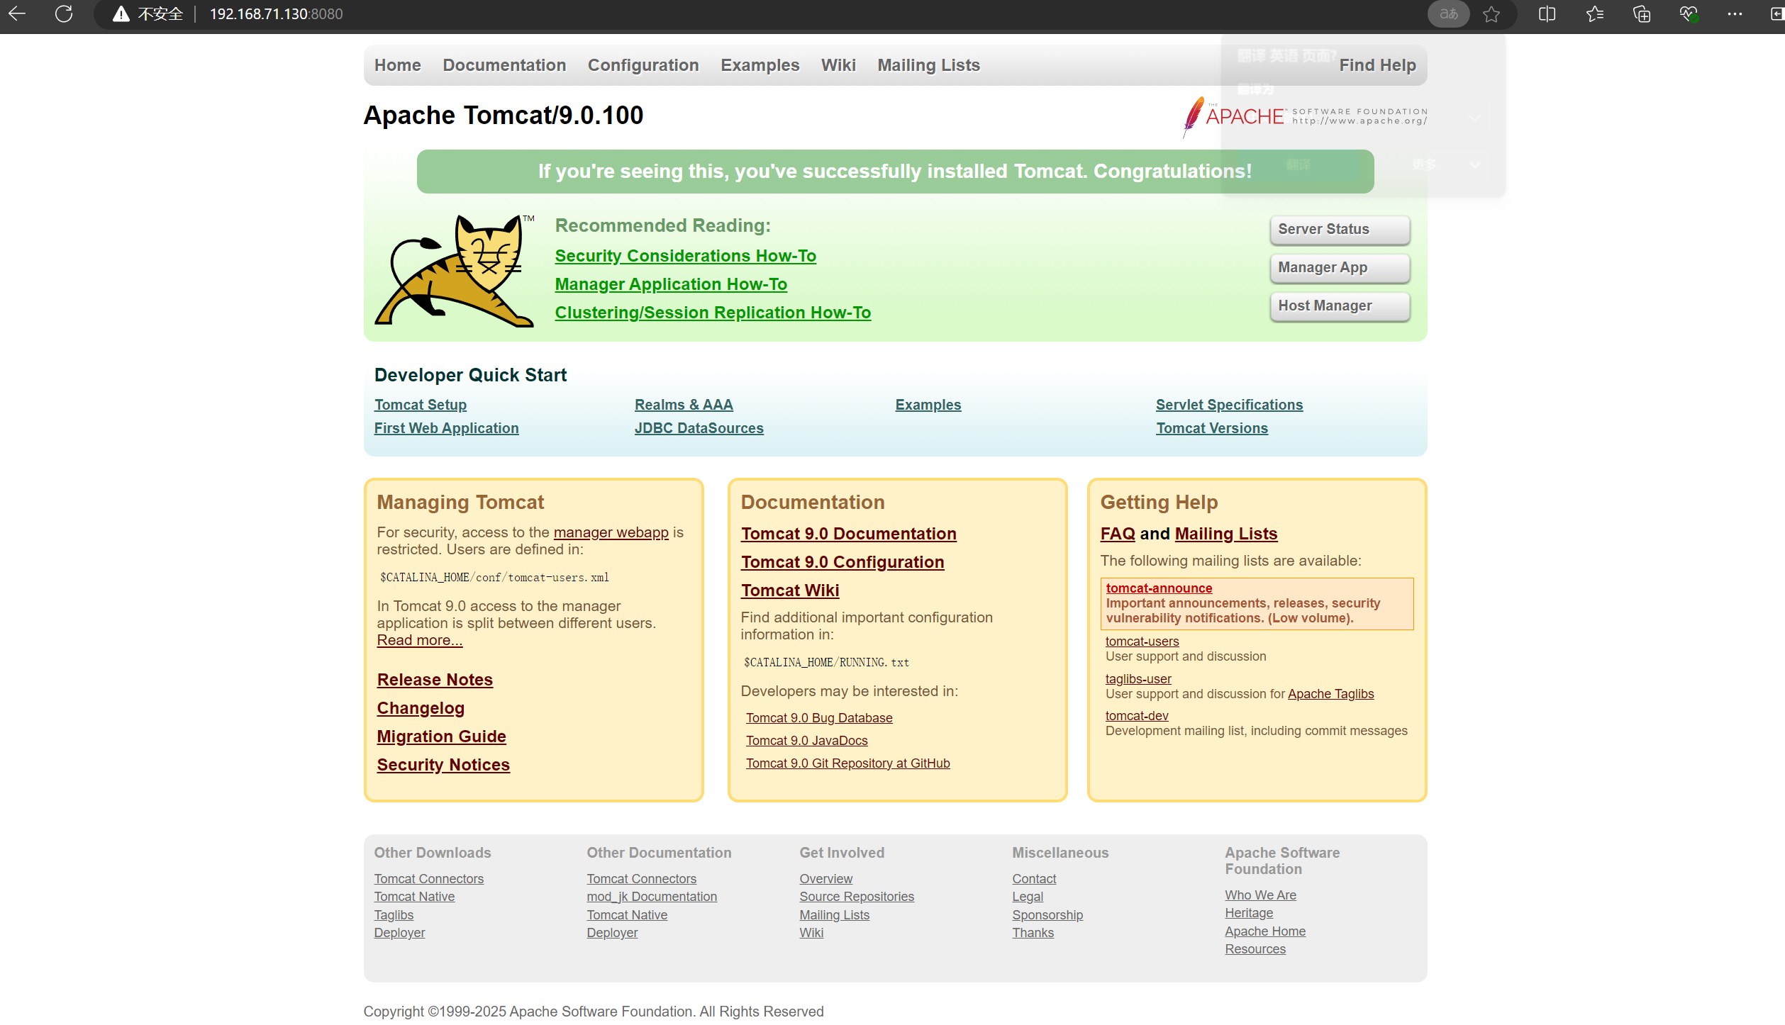Open the tomcat-announce mailing list link
1785x1025 pixels.
pyautogui.click(x=1159, y=588)
